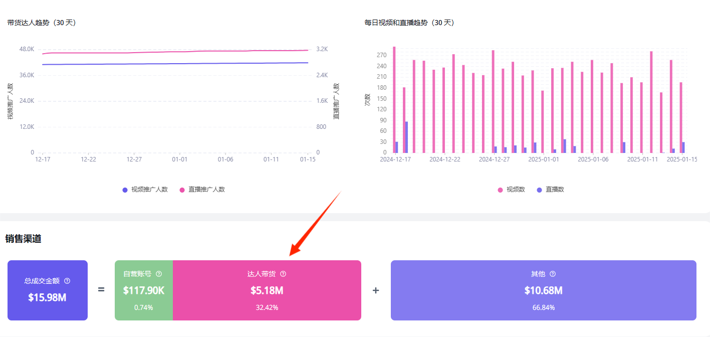Open the 达人带货 help tooltip icon
This screenshot has width=710, height=337.
pyautogui.click(x=283, y=274)
